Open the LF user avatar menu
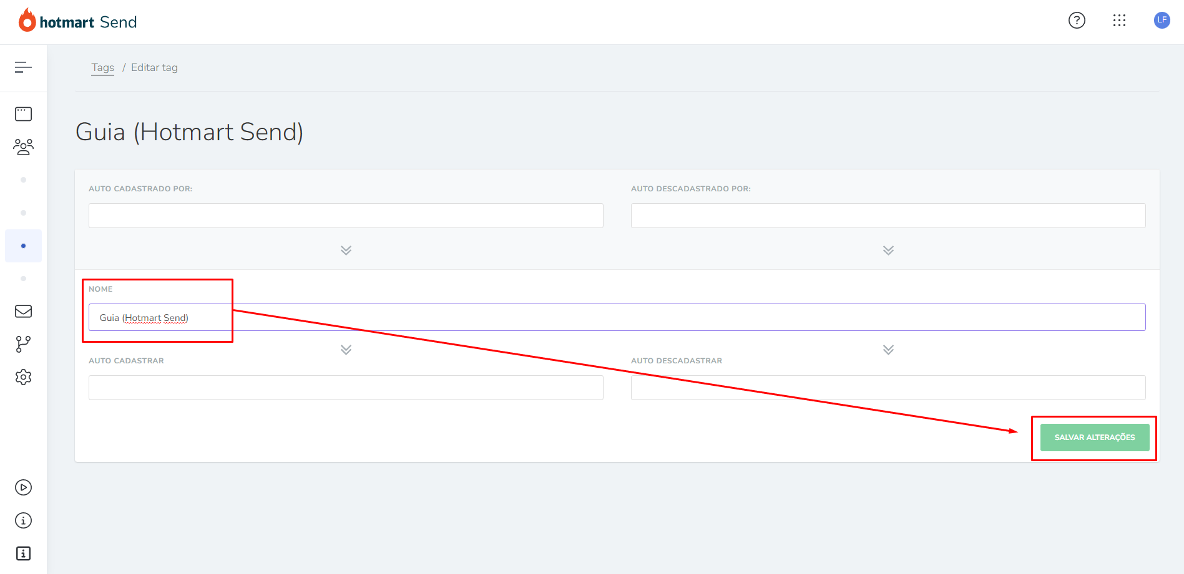Viewport: 1184px width, 574px height. pyautogui.click(x=1162, y=20)
